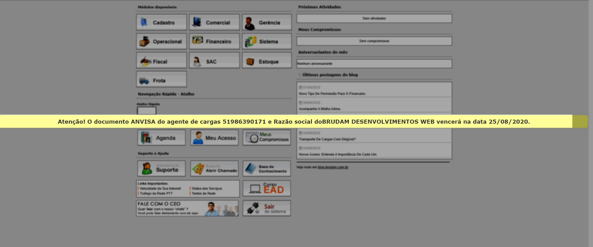Open post Novos Ícones: Entenda A Importância
Viewport: 593px width, 247px height.
click(338, 154)
